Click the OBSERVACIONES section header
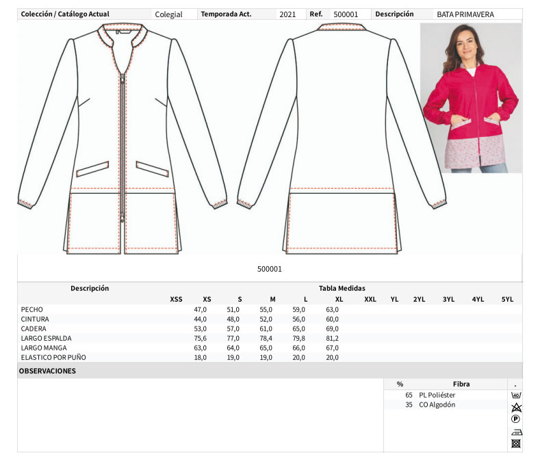Image resolution: width=540 pixels, height=464 pixels. coord(47,371)
